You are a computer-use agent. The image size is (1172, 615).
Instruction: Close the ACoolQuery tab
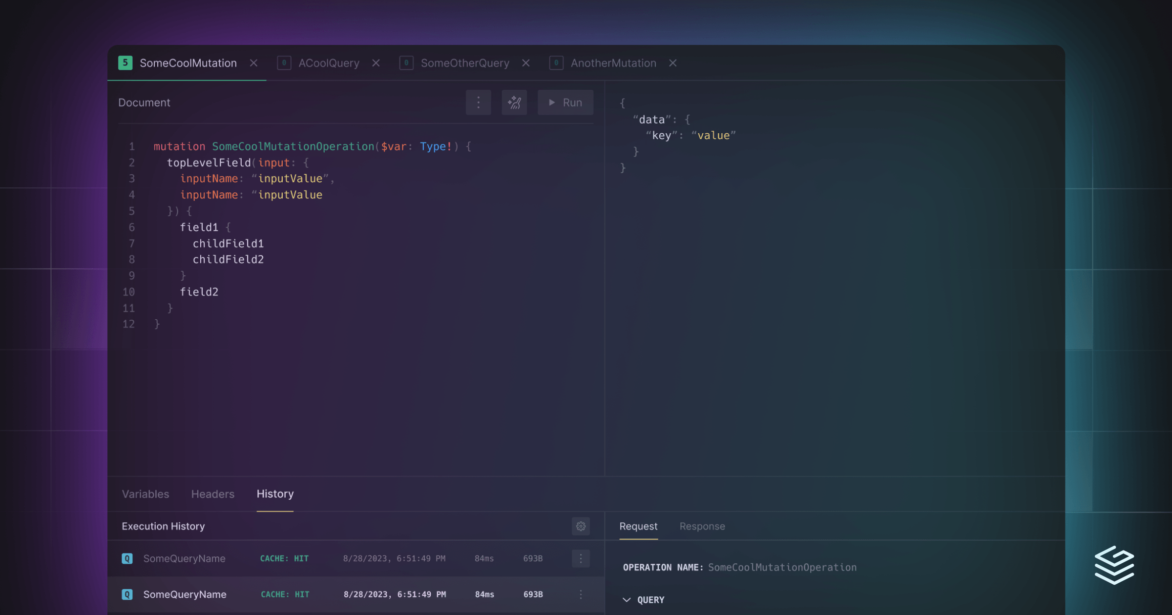tap(376, 63)
